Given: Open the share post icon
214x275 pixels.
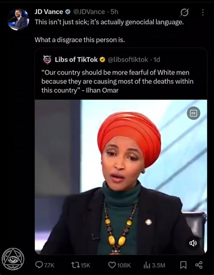Looking at the screenshot, I should (x=199, y=265).
